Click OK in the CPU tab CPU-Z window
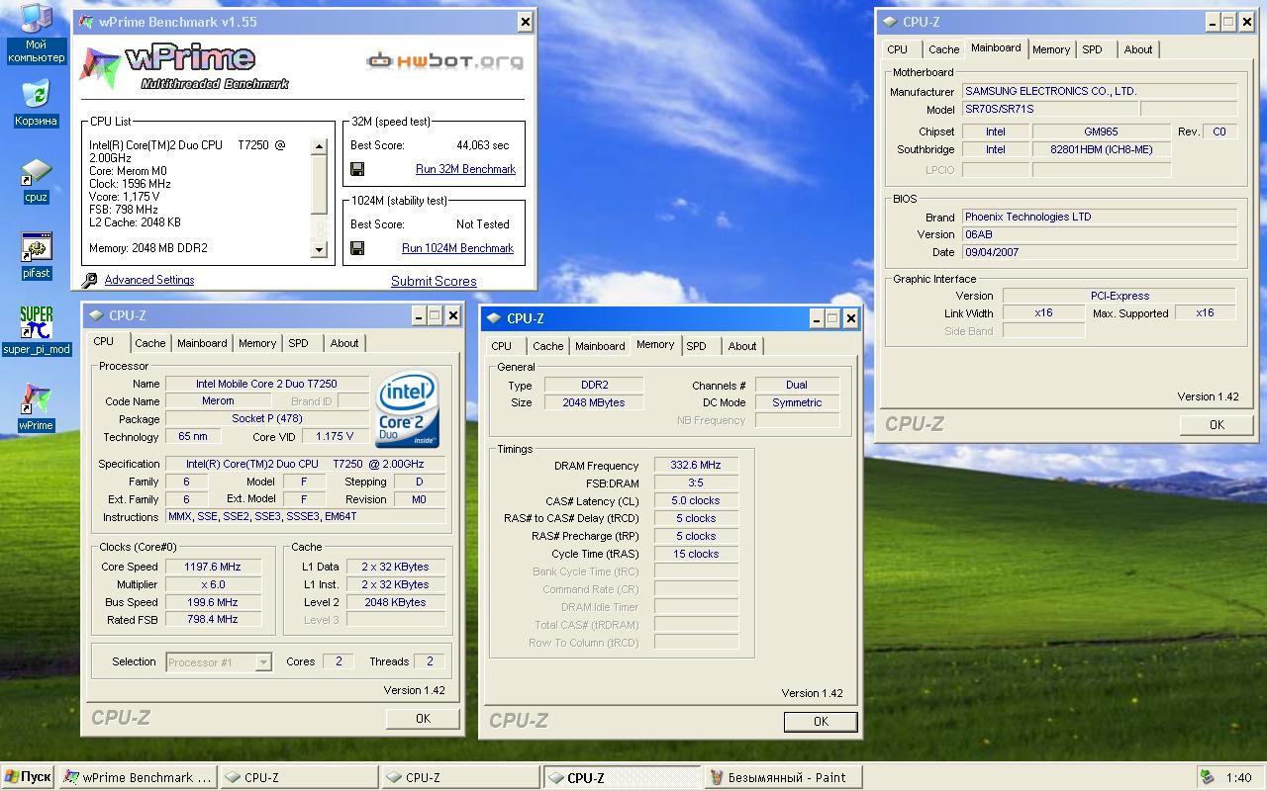 [423, 719]
